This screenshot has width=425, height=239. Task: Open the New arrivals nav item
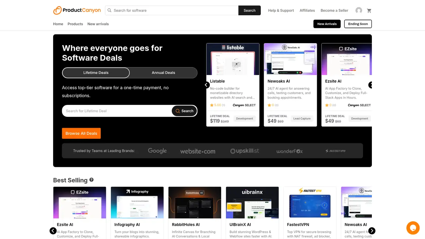point(98,24)
